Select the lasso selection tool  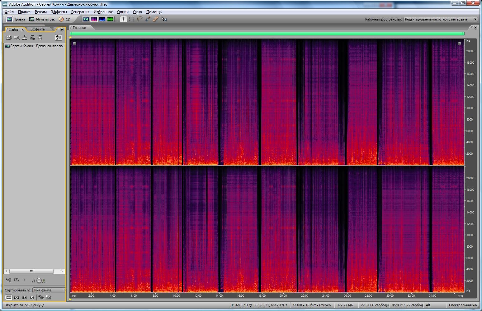click(x=140, y=19)
